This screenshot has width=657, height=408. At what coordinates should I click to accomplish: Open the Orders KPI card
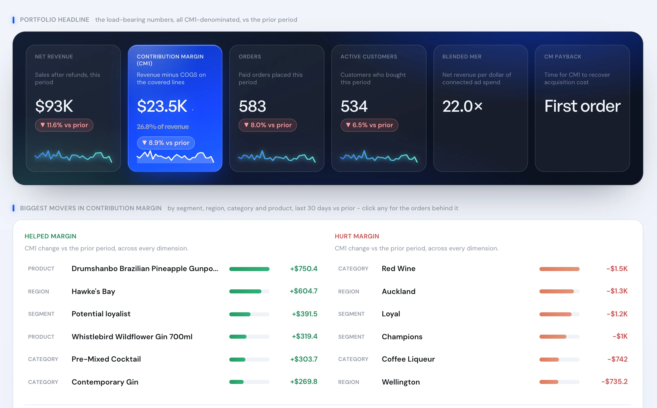click(277, 108)
